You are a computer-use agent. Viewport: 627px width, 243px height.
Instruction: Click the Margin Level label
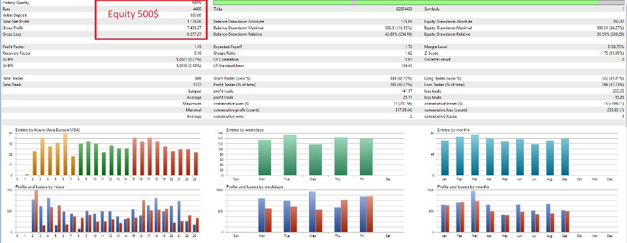436,47
